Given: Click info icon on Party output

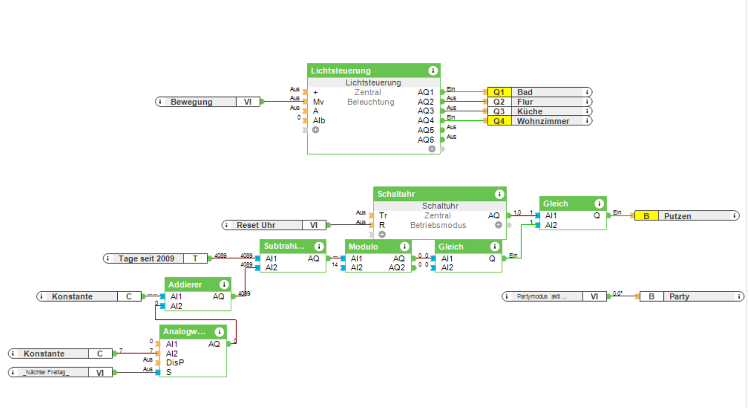Looking at the screenshot, I should click(739, 297).
